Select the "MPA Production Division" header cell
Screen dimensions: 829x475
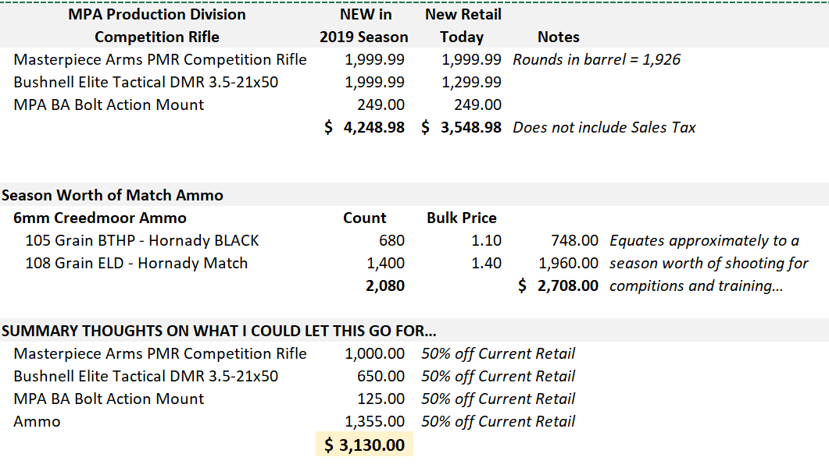157,14
